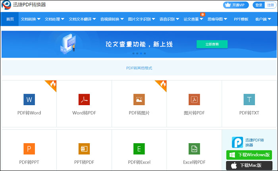Click the brown picture icon for PDF转图片

pyautogui.click(x=139, y=100)
